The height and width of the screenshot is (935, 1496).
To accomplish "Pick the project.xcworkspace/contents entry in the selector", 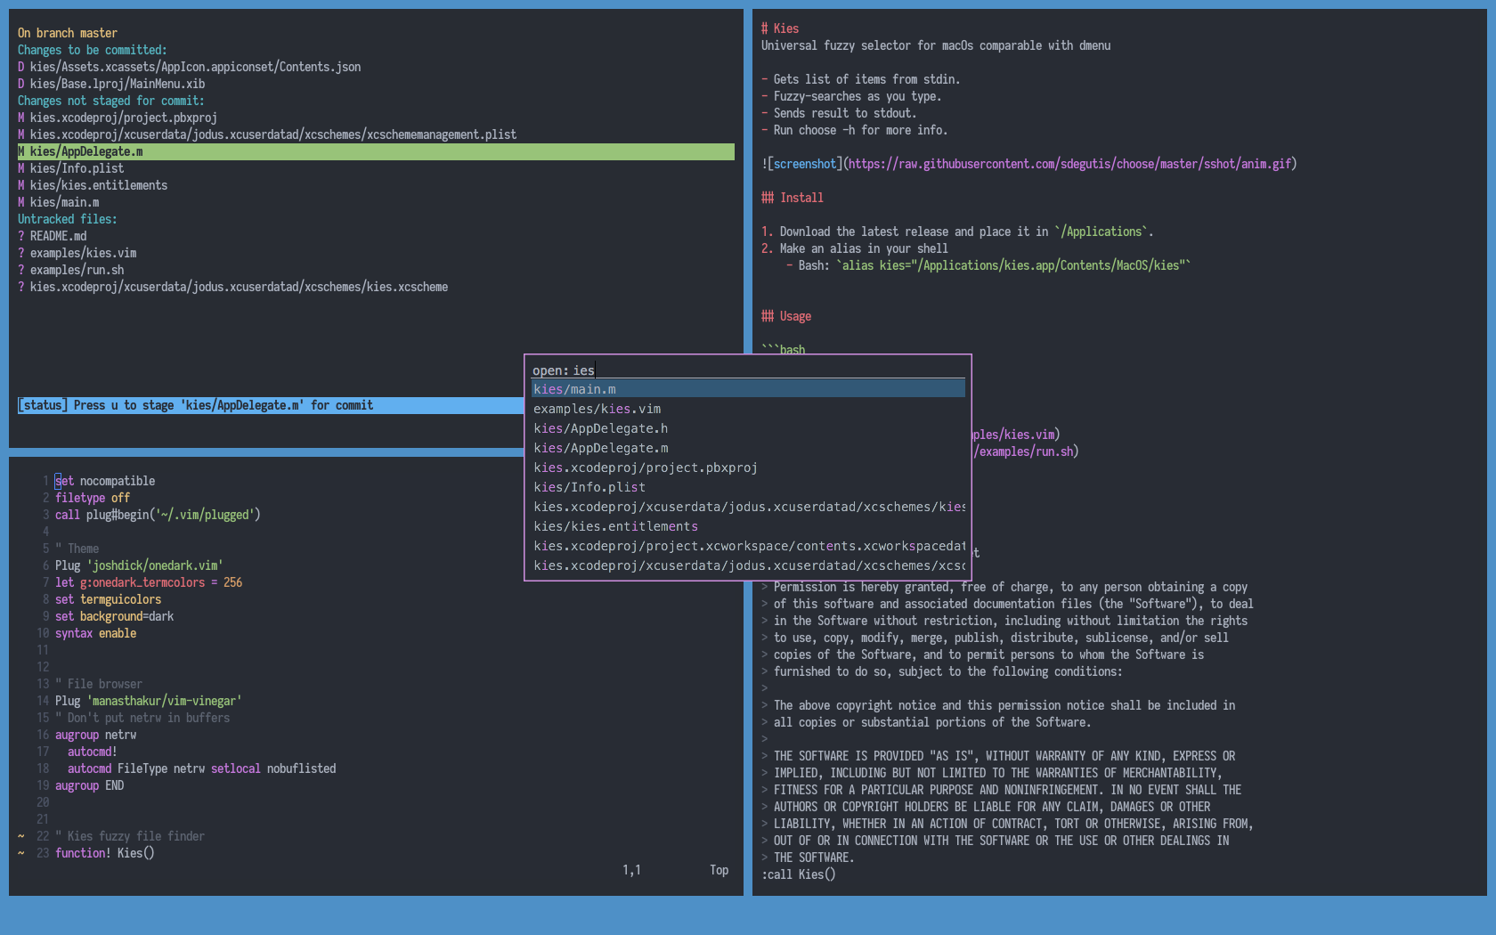I will [748, 546].
